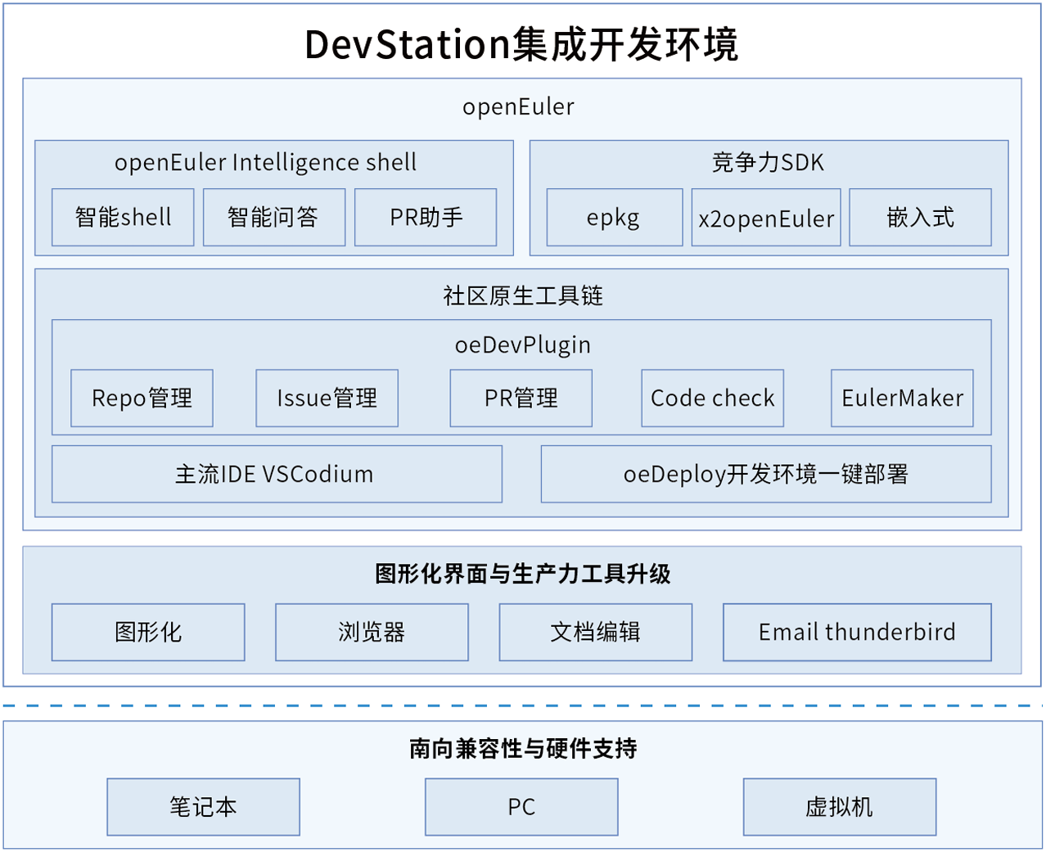Select the oeDevPlugin label
Viewport: 1046px width, 852px height.
point(523,345)
